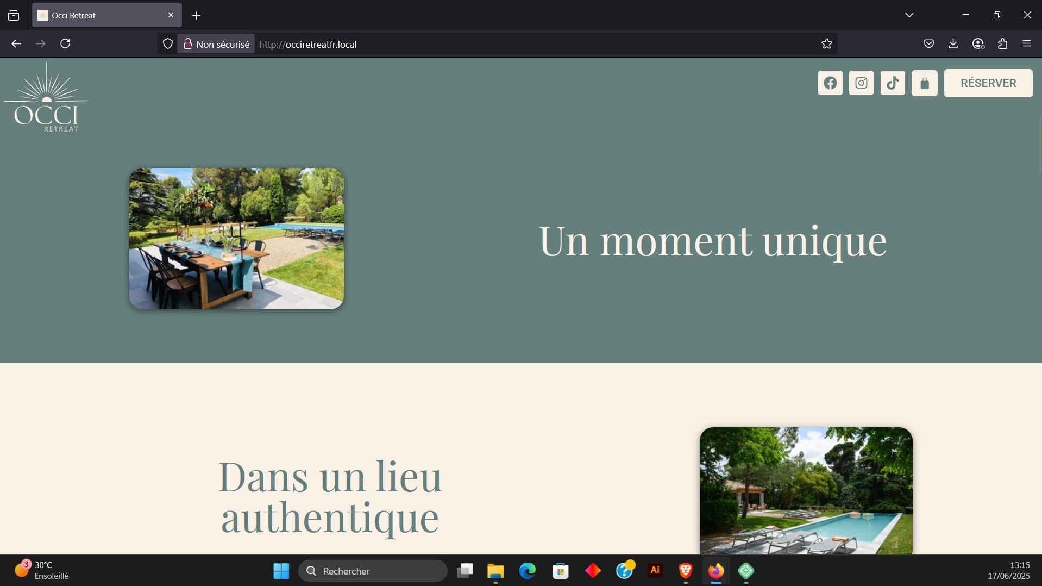List all tabs with the dropdown
The height and width of the screenshot is (586, 1042).
909,15
